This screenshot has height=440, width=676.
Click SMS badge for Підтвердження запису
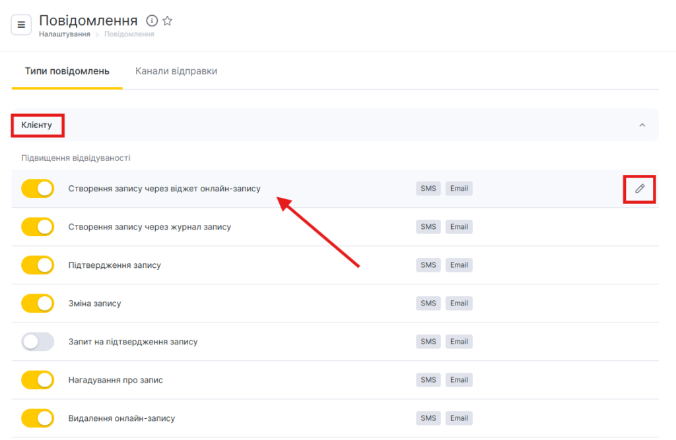pyautogui.click(x=428, y=265)
